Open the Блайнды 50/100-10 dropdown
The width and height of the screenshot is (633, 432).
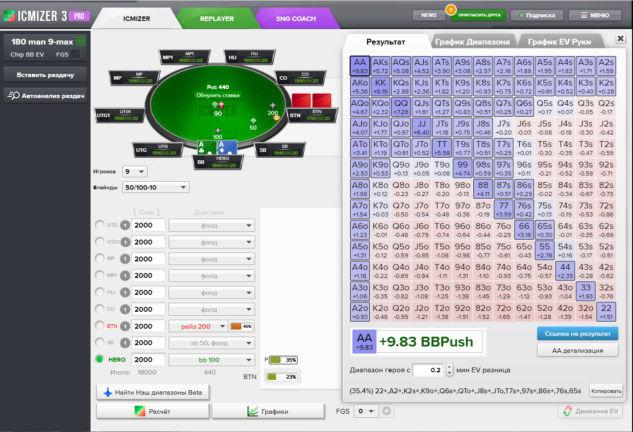(x=156, y=187)
